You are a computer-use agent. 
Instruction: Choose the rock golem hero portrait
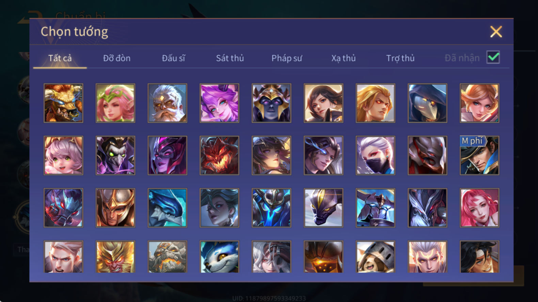[167, 257]
